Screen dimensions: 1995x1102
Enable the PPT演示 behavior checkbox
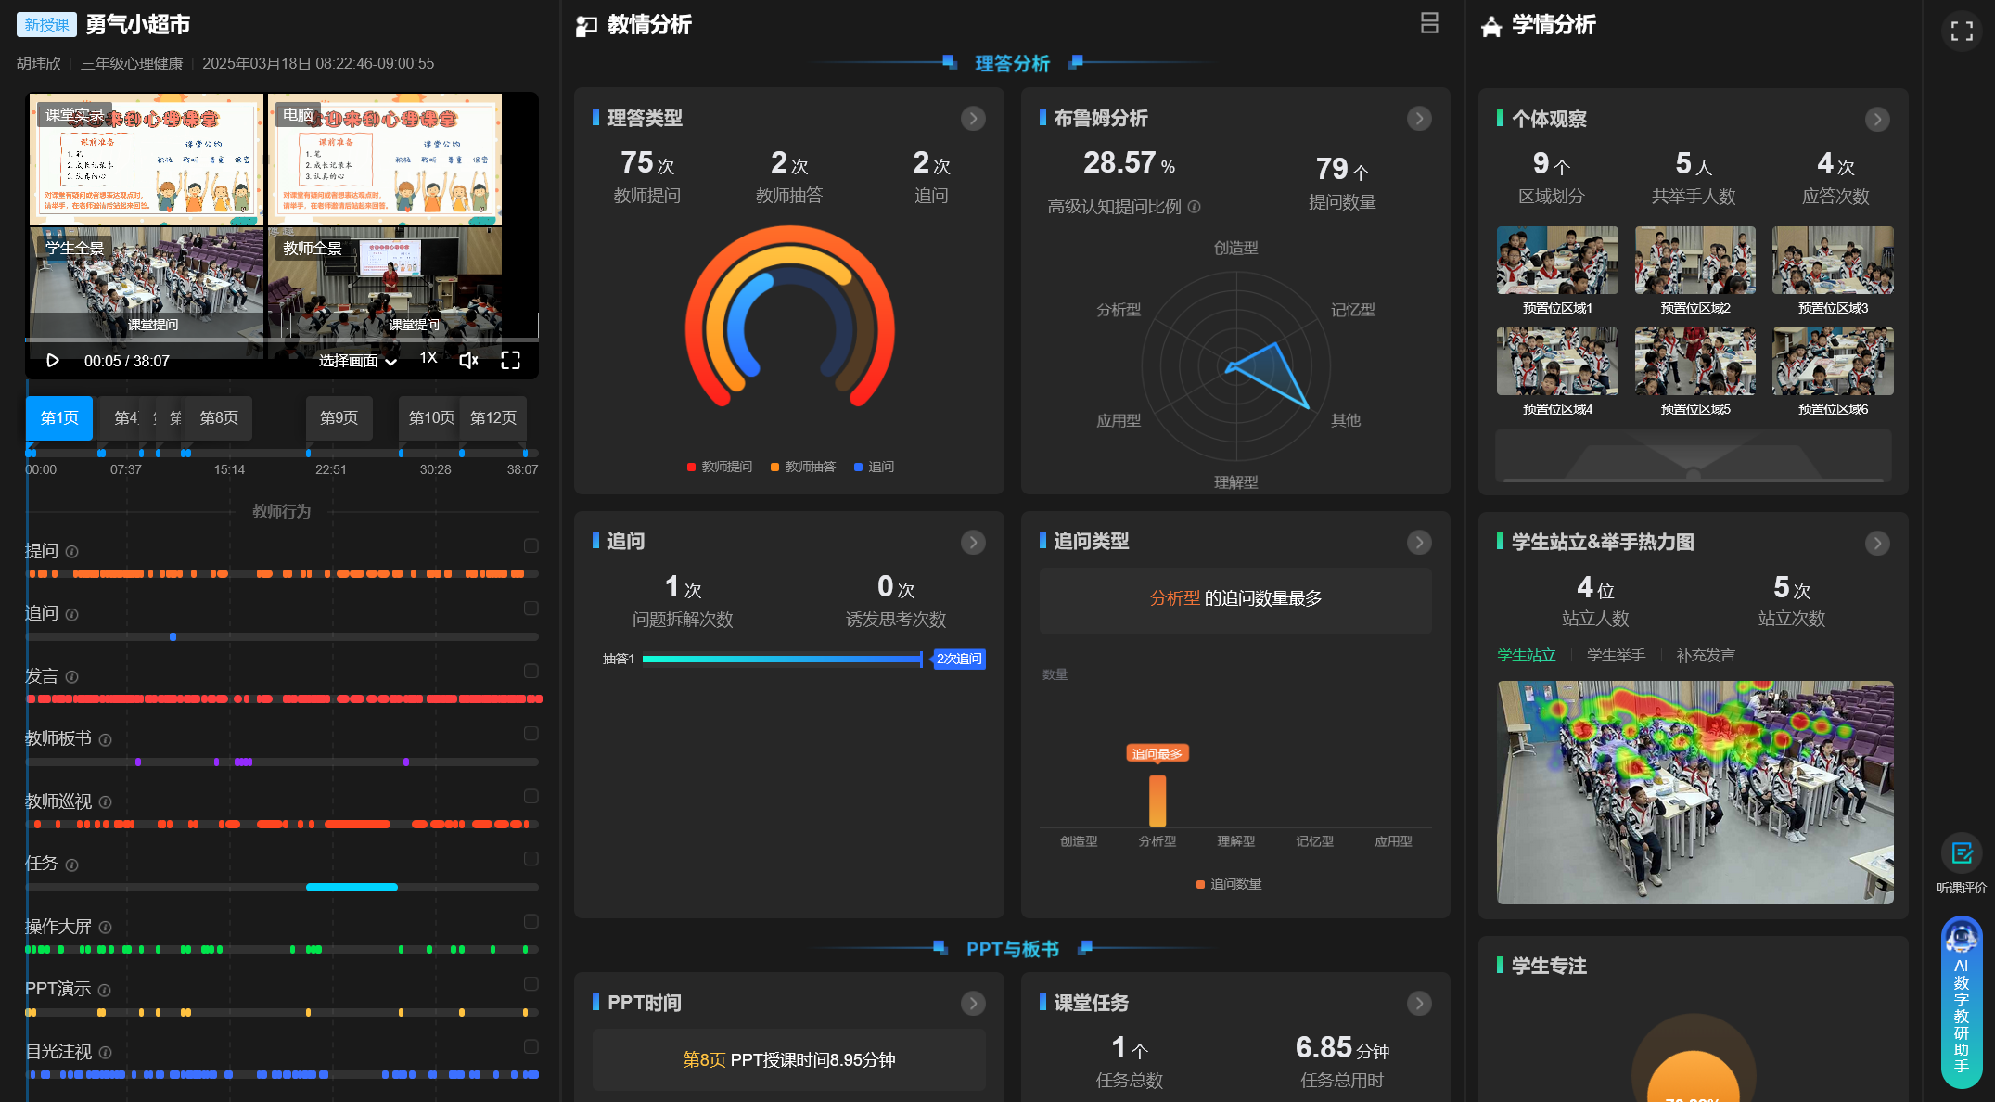[531, 984]
